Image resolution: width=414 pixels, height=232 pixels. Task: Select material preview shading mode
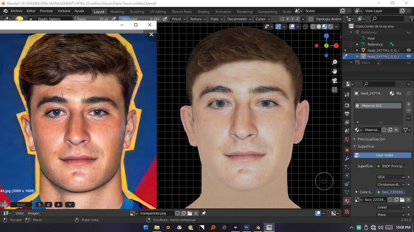tap(325, 26)
